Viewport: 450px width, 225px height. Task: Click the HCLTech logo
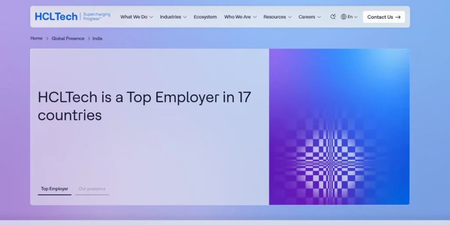56,17
